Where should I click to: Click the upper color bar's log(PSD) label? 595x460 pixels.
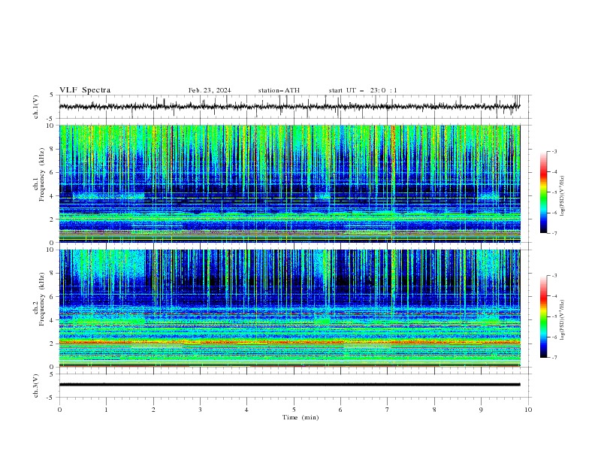coord(563,196)
